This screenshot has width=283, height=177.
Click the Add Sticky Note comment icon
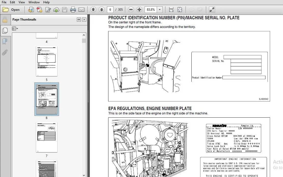pyautogui.click(x=191, y=10)
